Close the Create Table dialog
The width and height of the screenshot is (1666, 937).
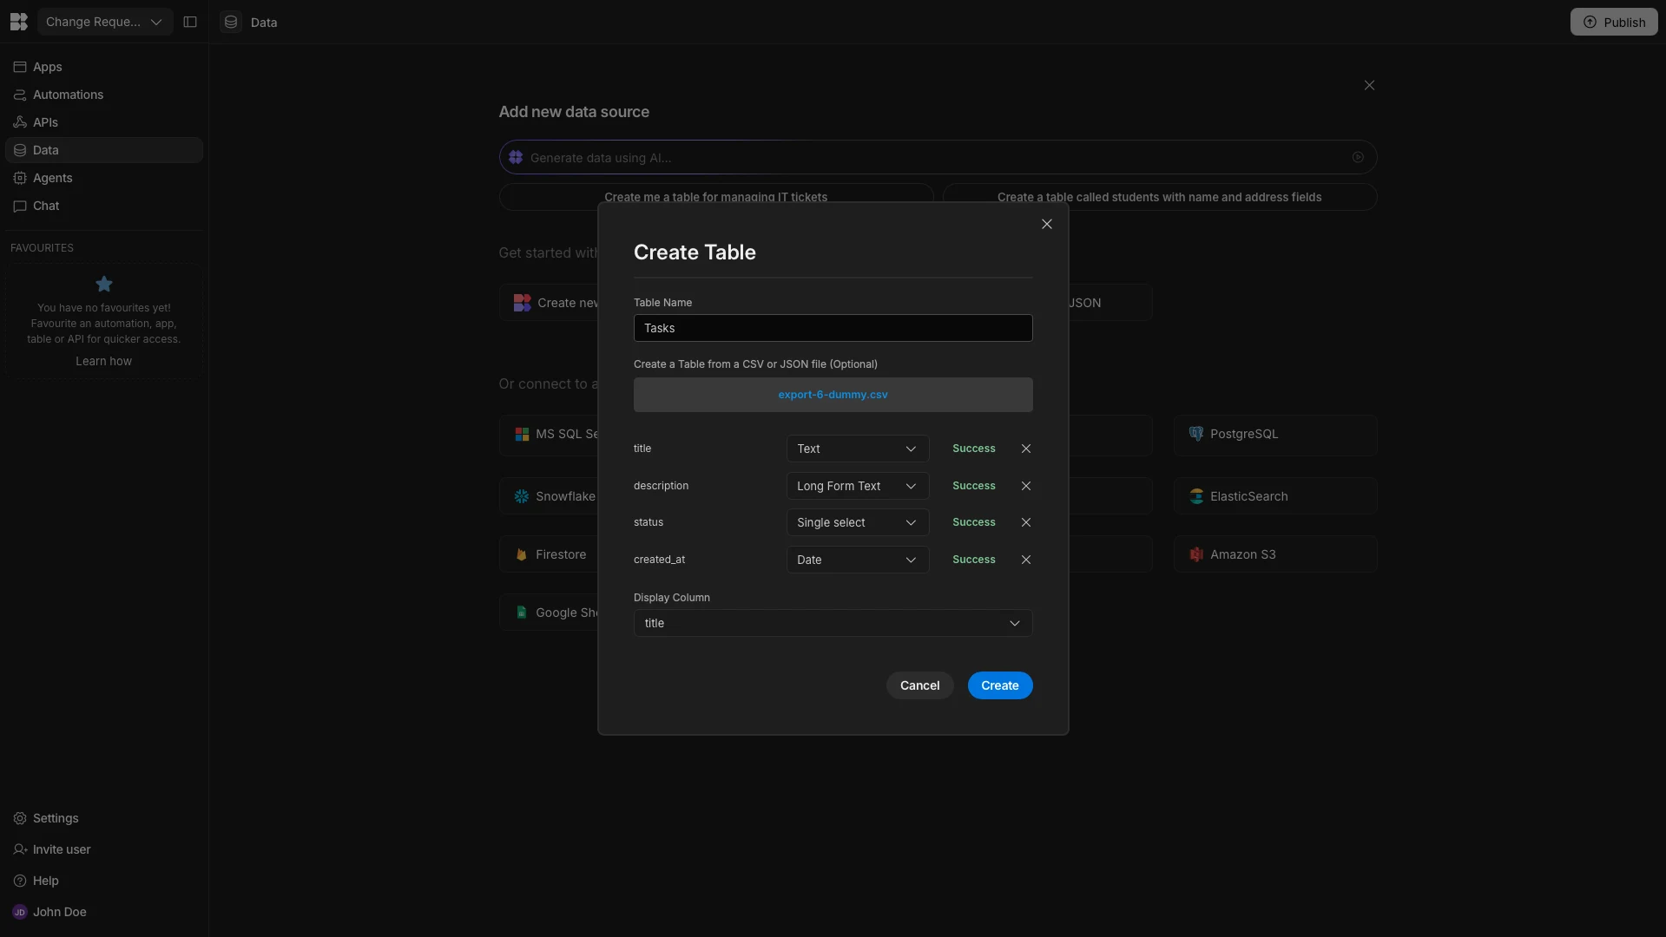[1047, 224]
